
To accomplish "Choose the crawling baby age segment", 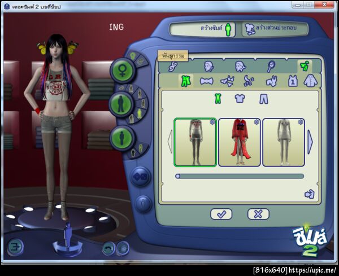I will [x=121, y=88].
